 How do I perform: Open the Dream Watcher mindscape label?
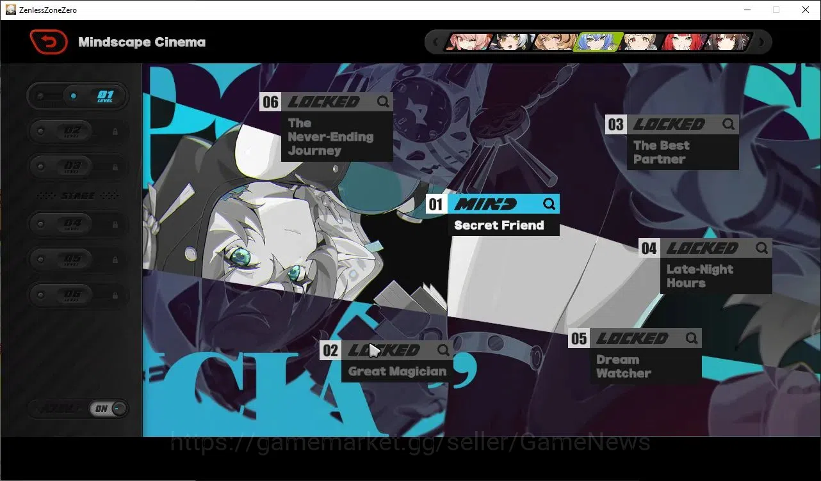tap(624, 367)
